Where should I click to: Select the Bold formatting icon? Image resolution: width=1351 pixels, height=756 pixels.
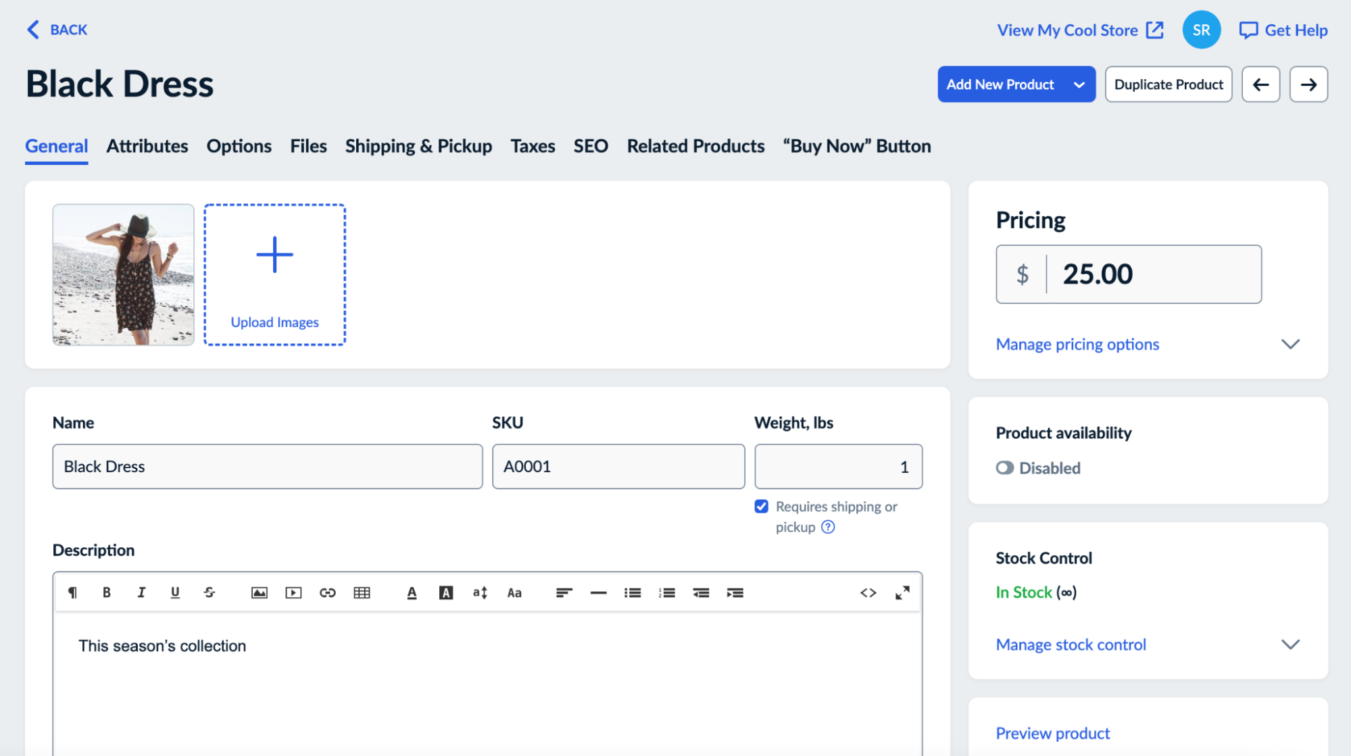pyautogui.click(x=107, y=593)
